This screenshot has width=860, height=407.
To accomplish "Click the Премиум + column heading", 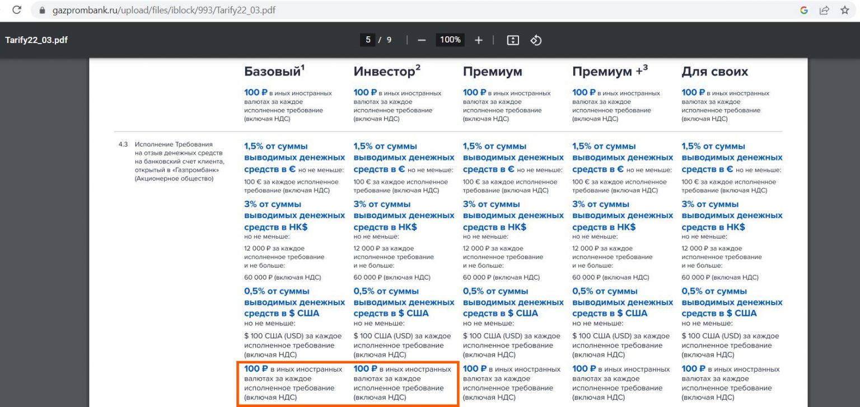I will (x=610, y=72).
